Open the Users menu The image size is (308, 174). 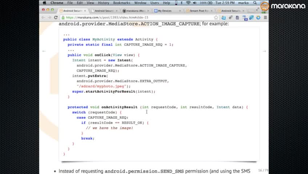154,3
